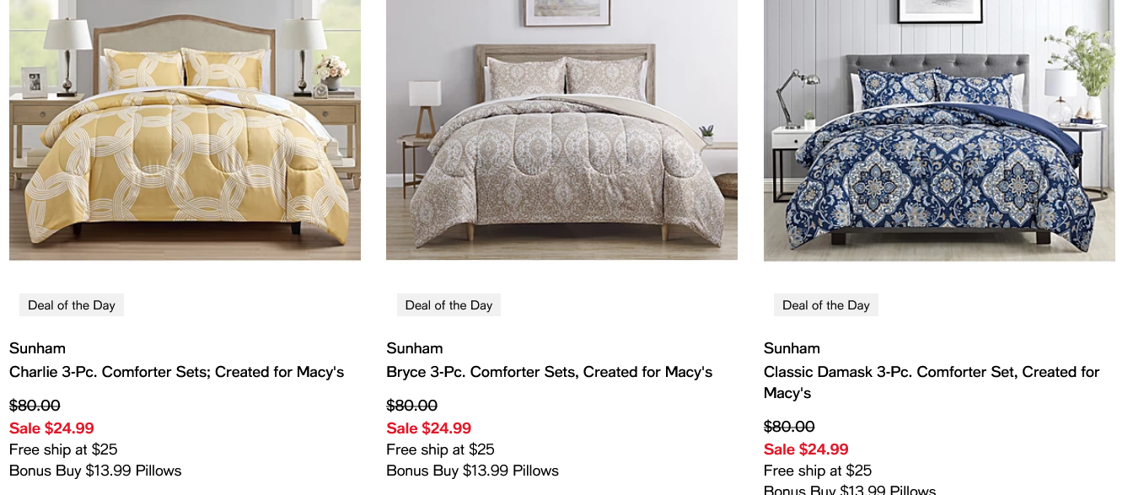Click the Sale $24.99 price for Classic Damask
Screen dimensions: 1128x495
pos(806,449)
